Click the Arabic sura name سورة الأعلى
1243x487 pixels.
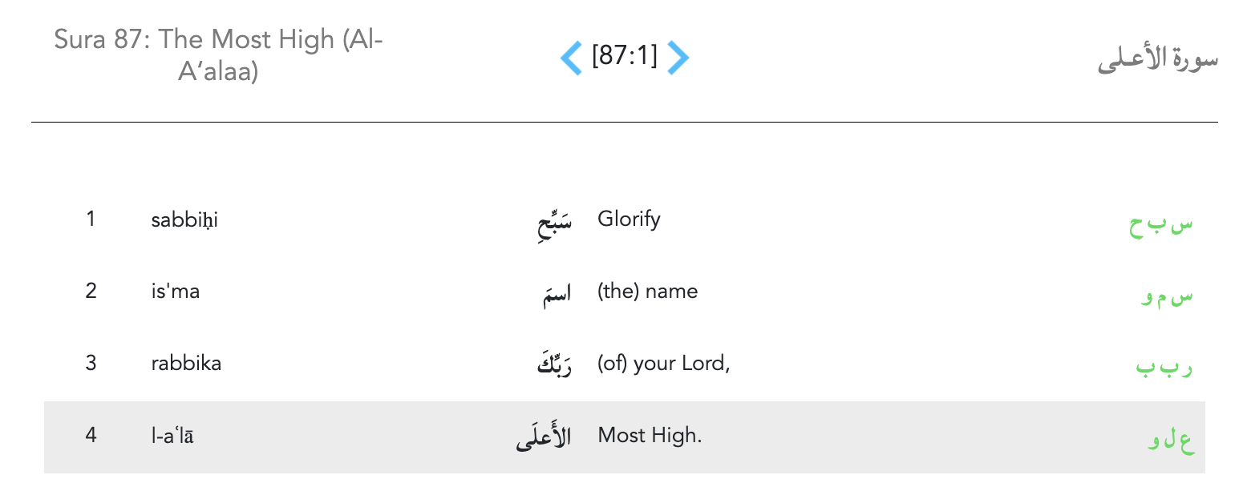tap(1157, 61)
